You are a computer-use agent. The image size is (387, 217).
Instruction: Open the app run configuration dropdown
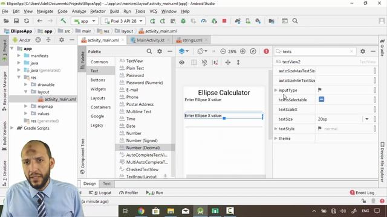tap(85, 21)
